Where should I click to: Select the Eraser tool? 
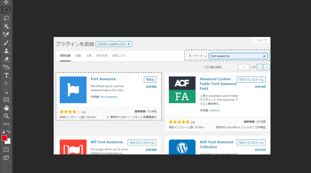tap(6, 59)
